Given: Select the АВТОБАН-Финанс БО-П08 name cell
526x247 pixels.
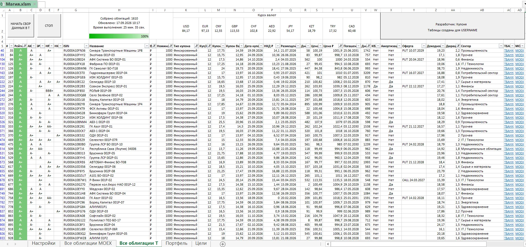Looking at the screenshot, I should click(119, 162).
